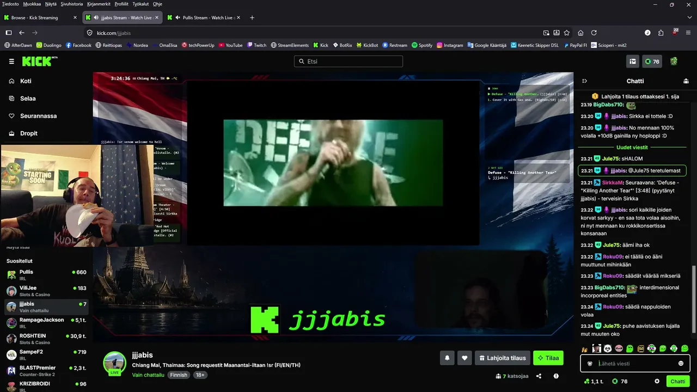Open recommended channel SampeF2
Viewport: 697px width, 392px height.
click(x=46, y=355)
